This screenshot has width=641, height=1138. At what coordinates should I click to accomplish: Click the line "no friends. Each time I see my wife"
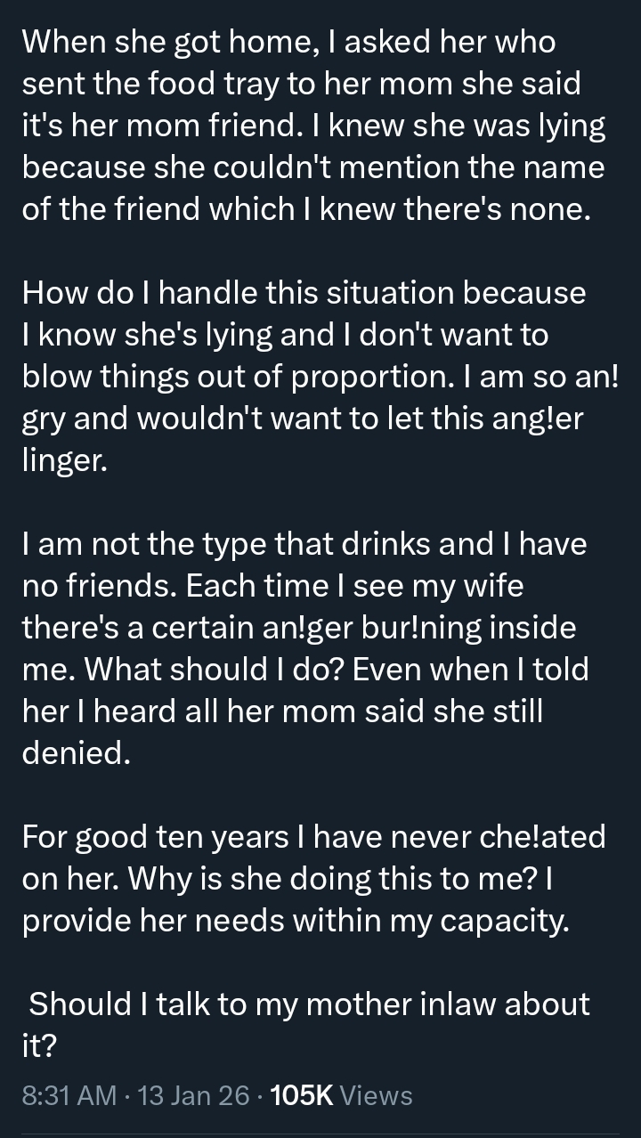[272, 585]
